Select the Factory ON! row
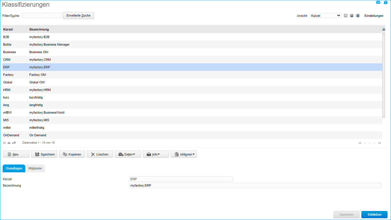This screenshot has width=391, height=220. (x=192, y=75)
